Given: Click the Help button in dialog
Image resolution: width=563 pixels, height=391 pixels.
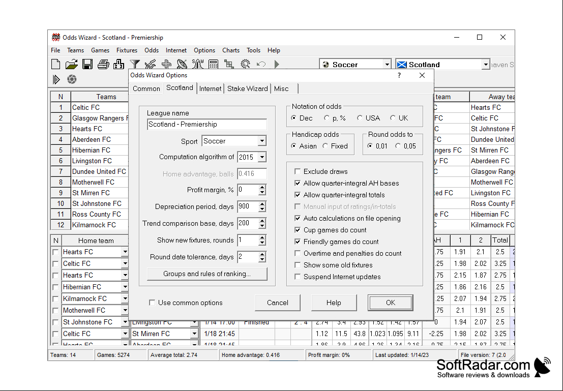Looking at the screenshot, I should tap(334, 303).
